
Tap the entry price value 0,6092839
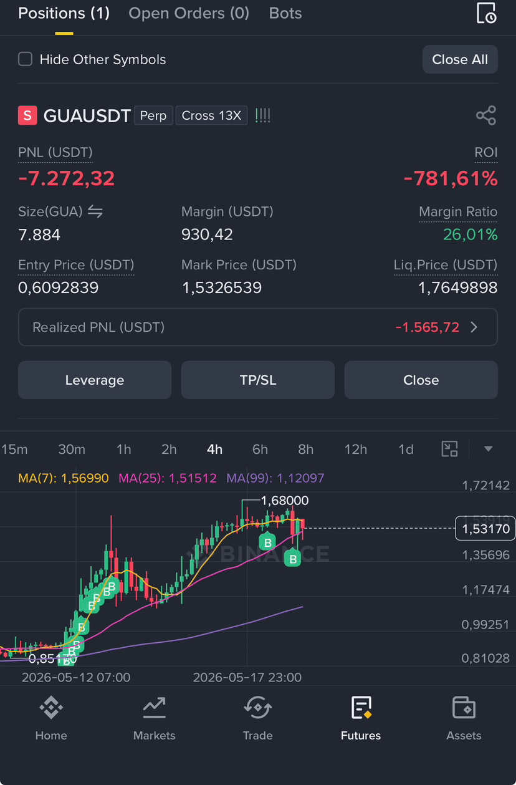click(58, 287)
